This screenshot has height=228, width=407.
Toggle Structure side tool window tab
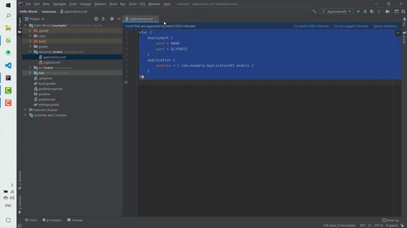click(x=20, y=180)
